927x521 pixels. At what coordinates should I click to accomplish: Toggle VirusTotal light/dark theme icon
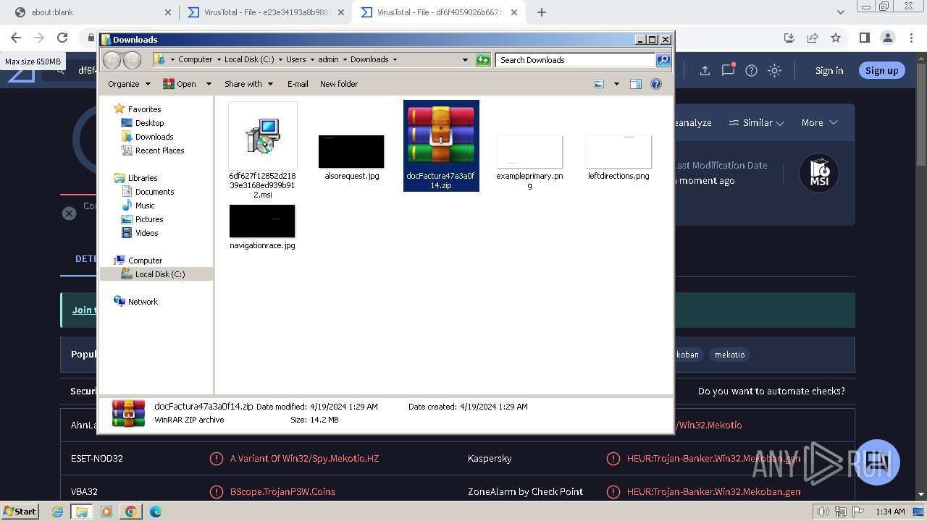[774, 70]
